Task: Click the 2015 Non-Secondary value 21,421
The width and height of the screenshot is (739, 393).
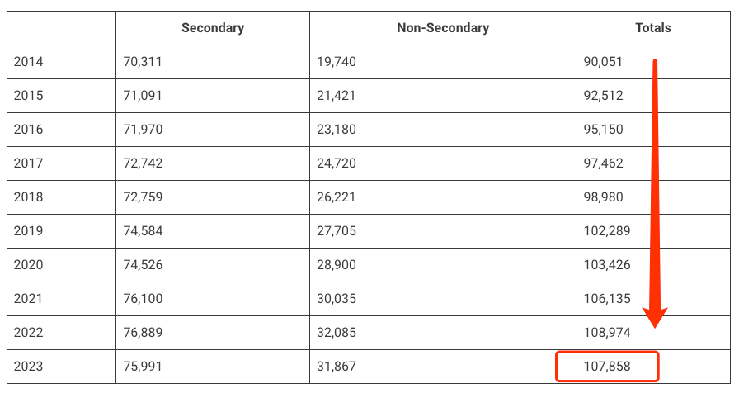Action: point(336,95)
